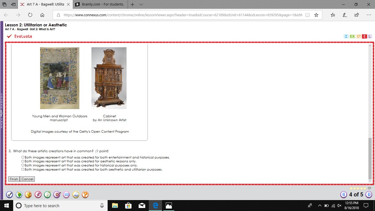
Task: Open the Favorites hub list icon
Action: [333, 15]
